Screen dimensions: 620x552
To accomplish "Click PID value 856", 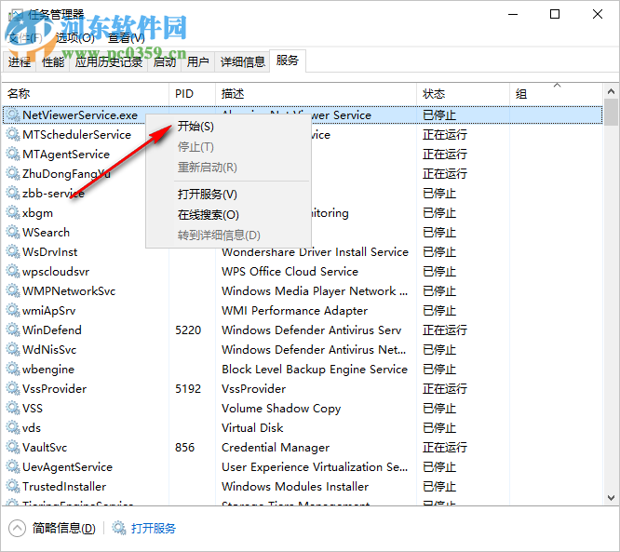I will click(x=185, y=448).
